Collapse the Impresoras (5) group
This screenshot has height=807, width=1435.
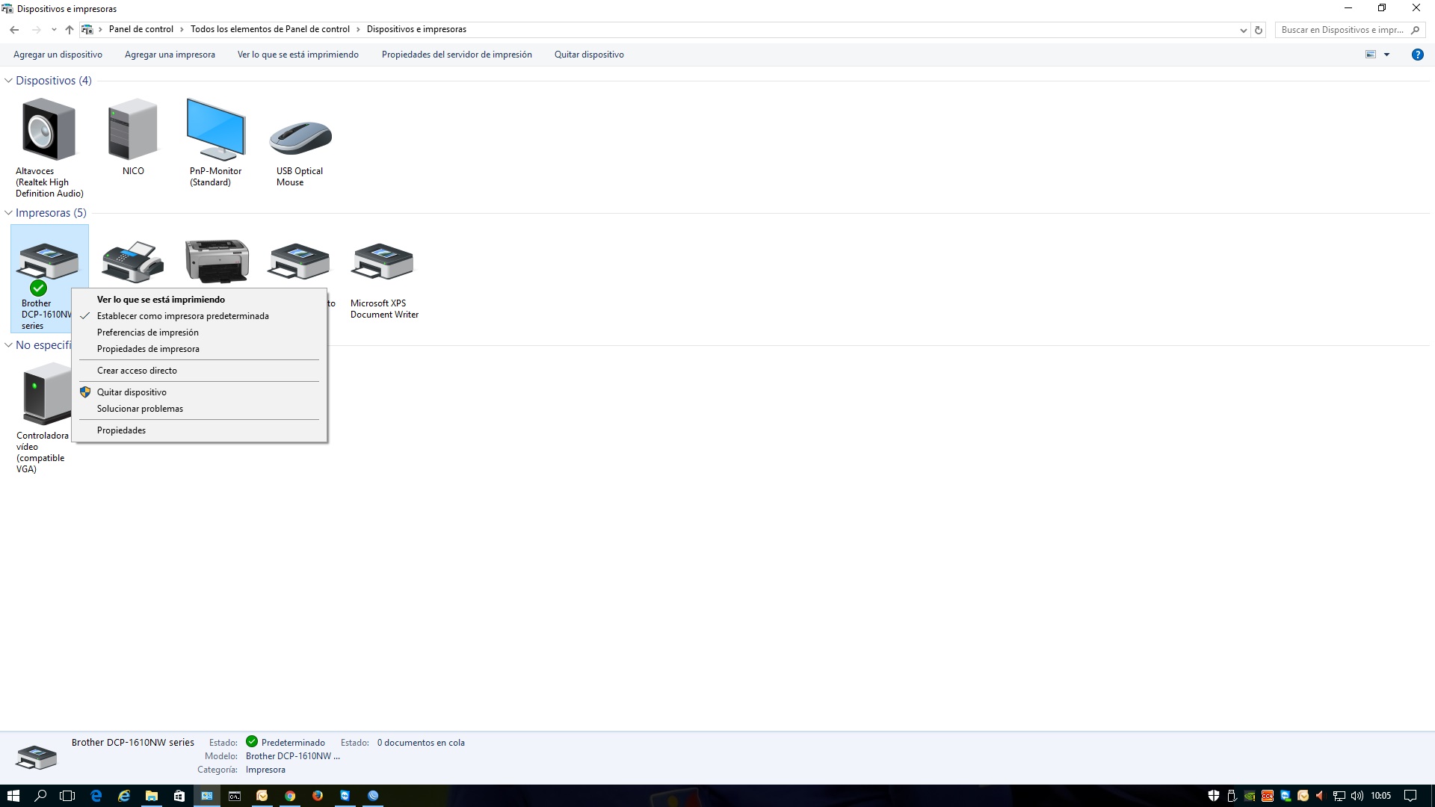tap(9, 213)
